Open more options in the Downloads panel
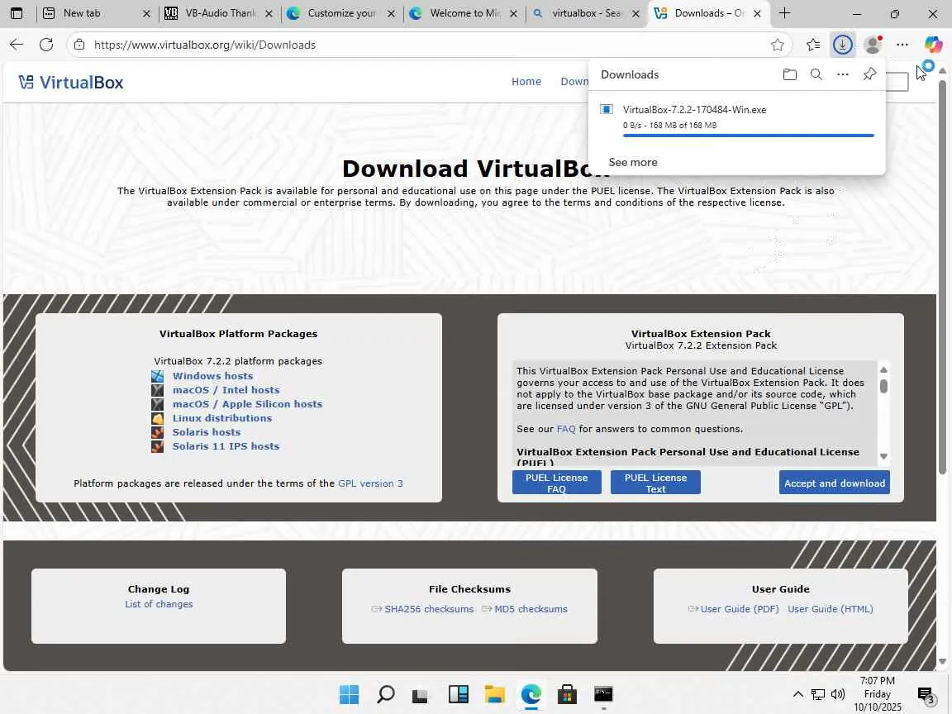Image resolution: width=952 pixels, height=714 pixels. coord(843,74)
